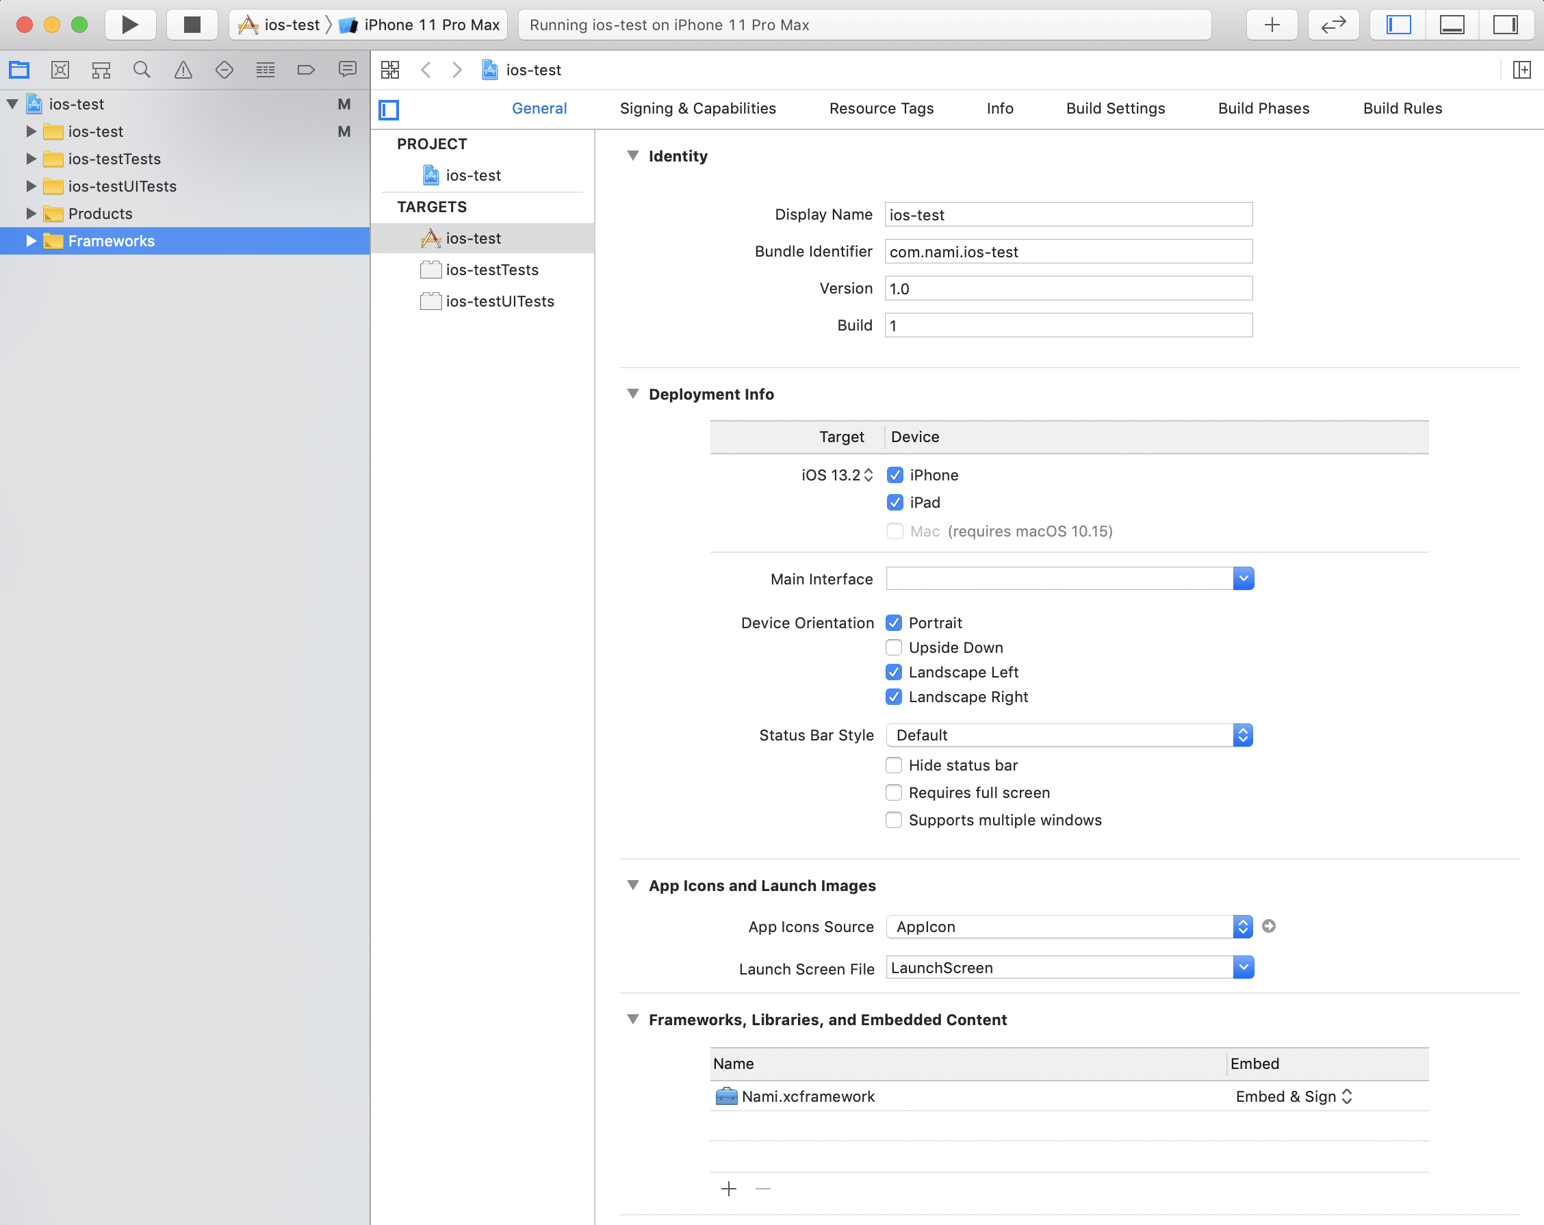Open the Issue navigator warning icon
Screen dimensions: 1544x1225
[x=183, y=69]
